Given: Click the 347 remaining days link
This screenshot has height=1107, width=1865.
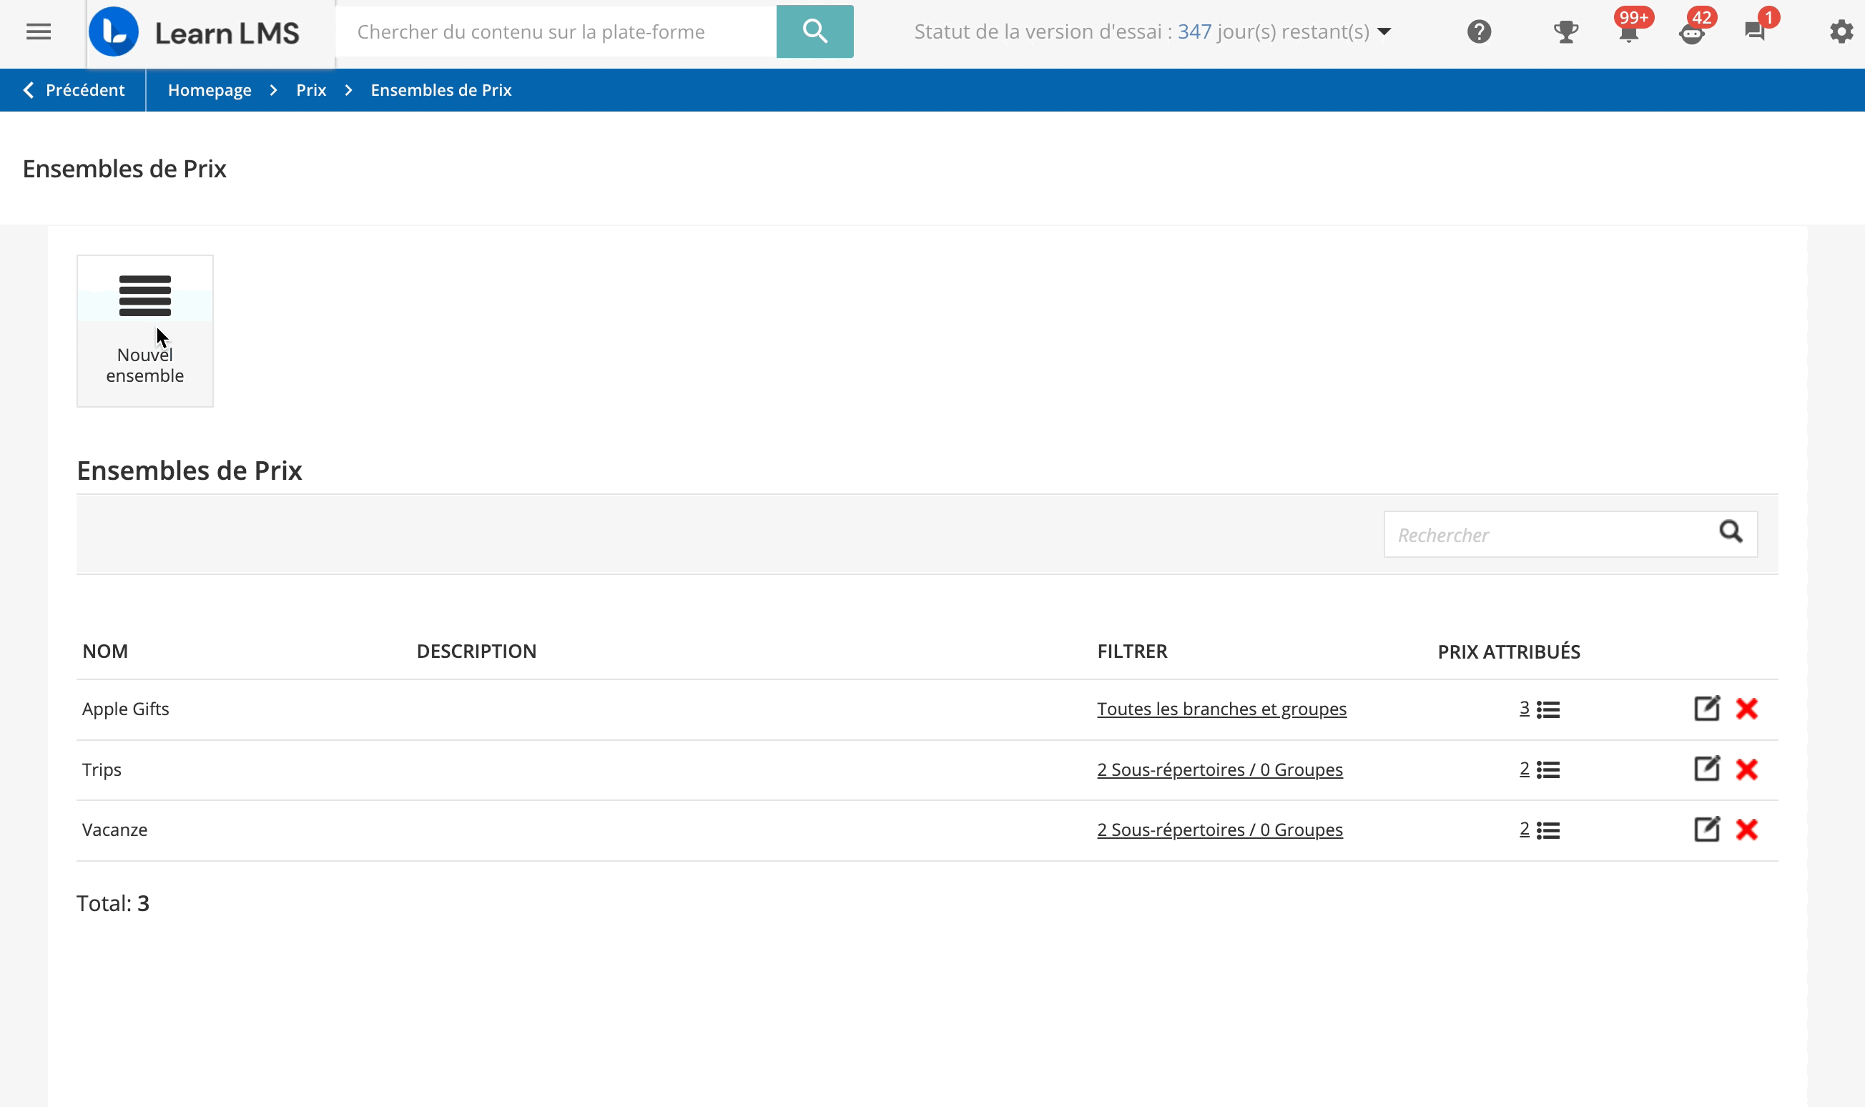Looking at the screenshot, I should click(1194, 32).
